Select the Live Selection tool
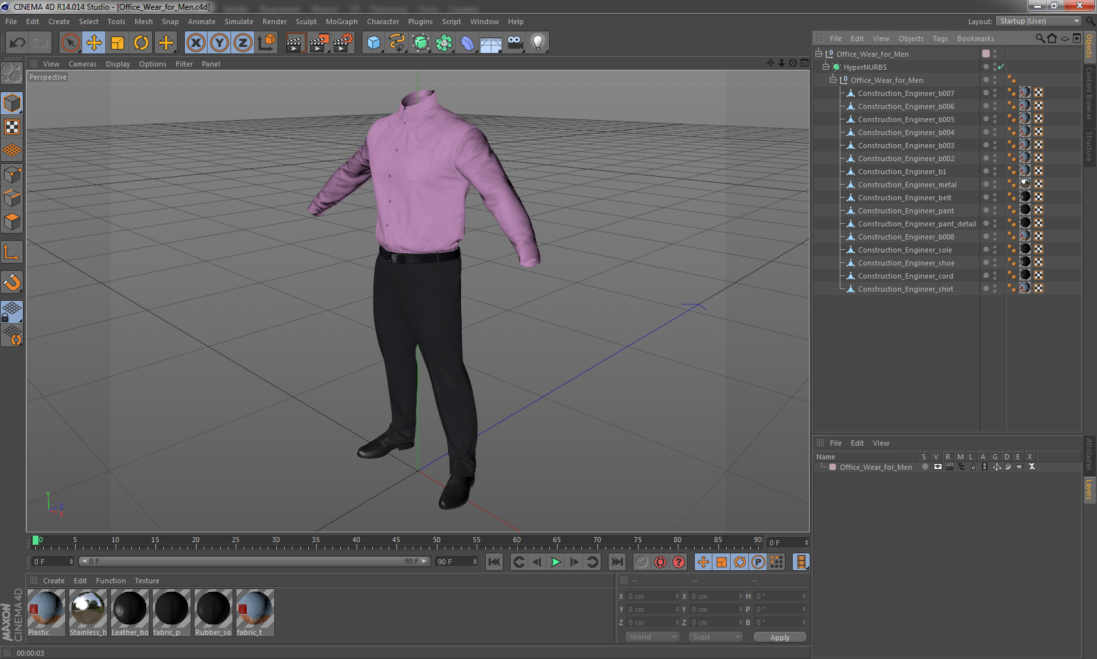Screen dimensions: 1097x659 [70, 43]
